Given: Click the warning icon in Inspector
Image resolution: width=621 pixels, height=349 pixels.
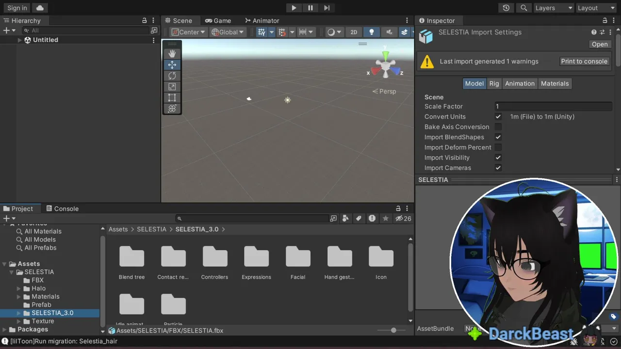Looking at the screenshot, I should (427, 62).
